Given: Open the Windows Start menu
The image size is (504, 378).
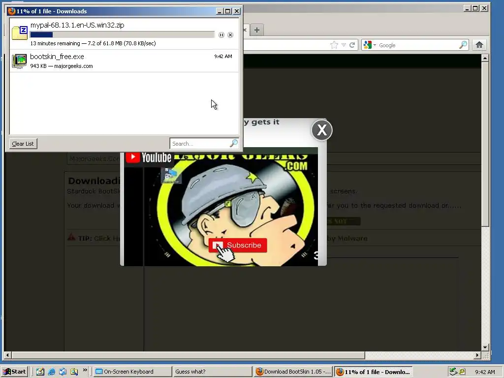Looking at the screenshot, I should [x=15, y=372].
